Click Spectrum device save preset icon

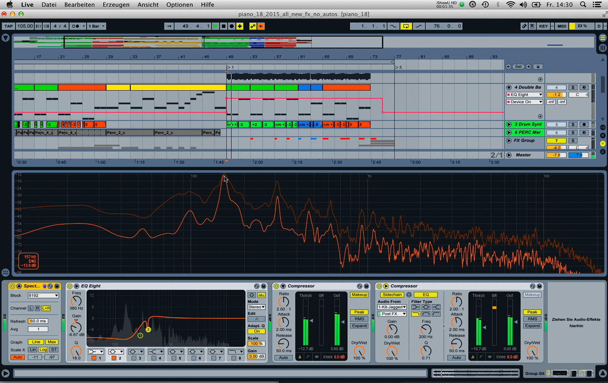(x=57, y=286)
